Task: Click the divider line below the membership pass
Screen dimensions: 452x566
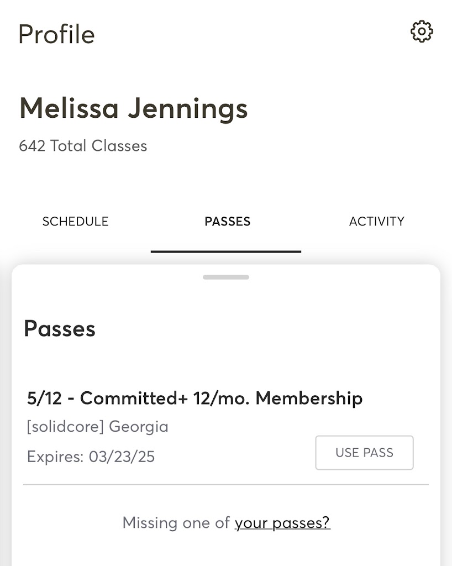Action: pyautogui.click(x=225, y=485)
